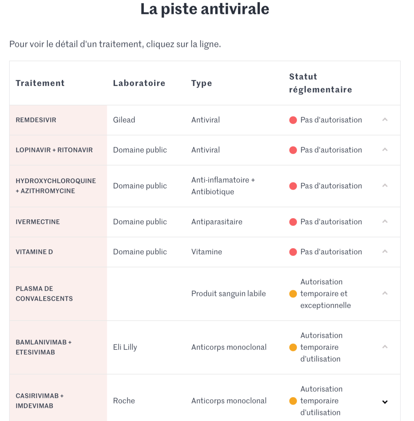The image size is (414, 421).
Task: Click orange status dot for Eli Lilly treatment
Action: (x=293, y=347)
